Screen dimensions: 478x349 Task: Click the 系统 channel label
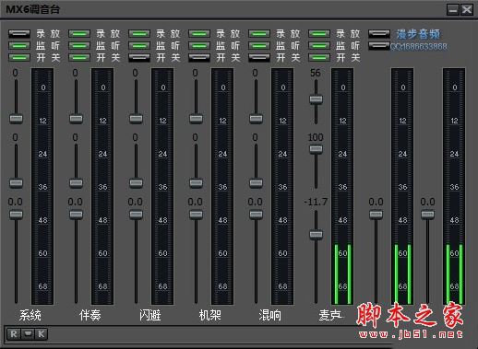[x=30, y=315]
